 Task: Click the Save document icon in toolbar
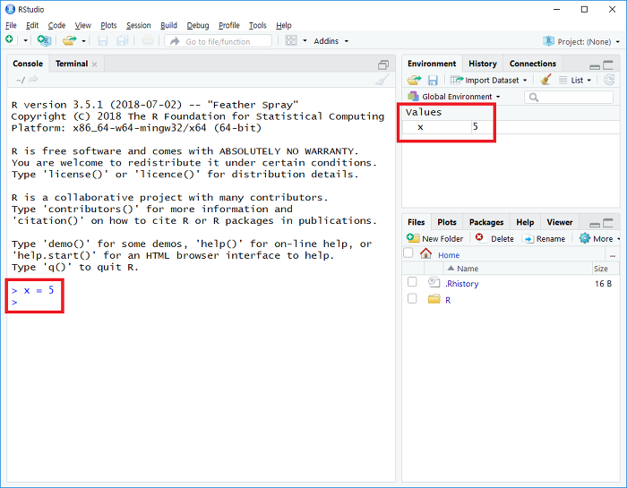(103, 41)
